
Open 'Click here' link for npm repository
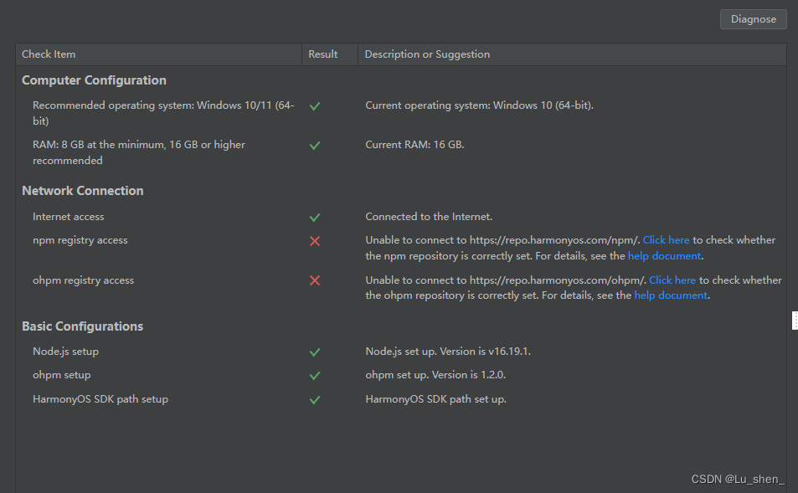tap(666, 240)
